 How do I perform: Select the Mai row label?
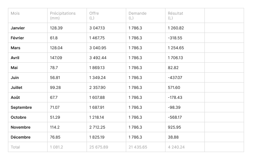point(14,68)
